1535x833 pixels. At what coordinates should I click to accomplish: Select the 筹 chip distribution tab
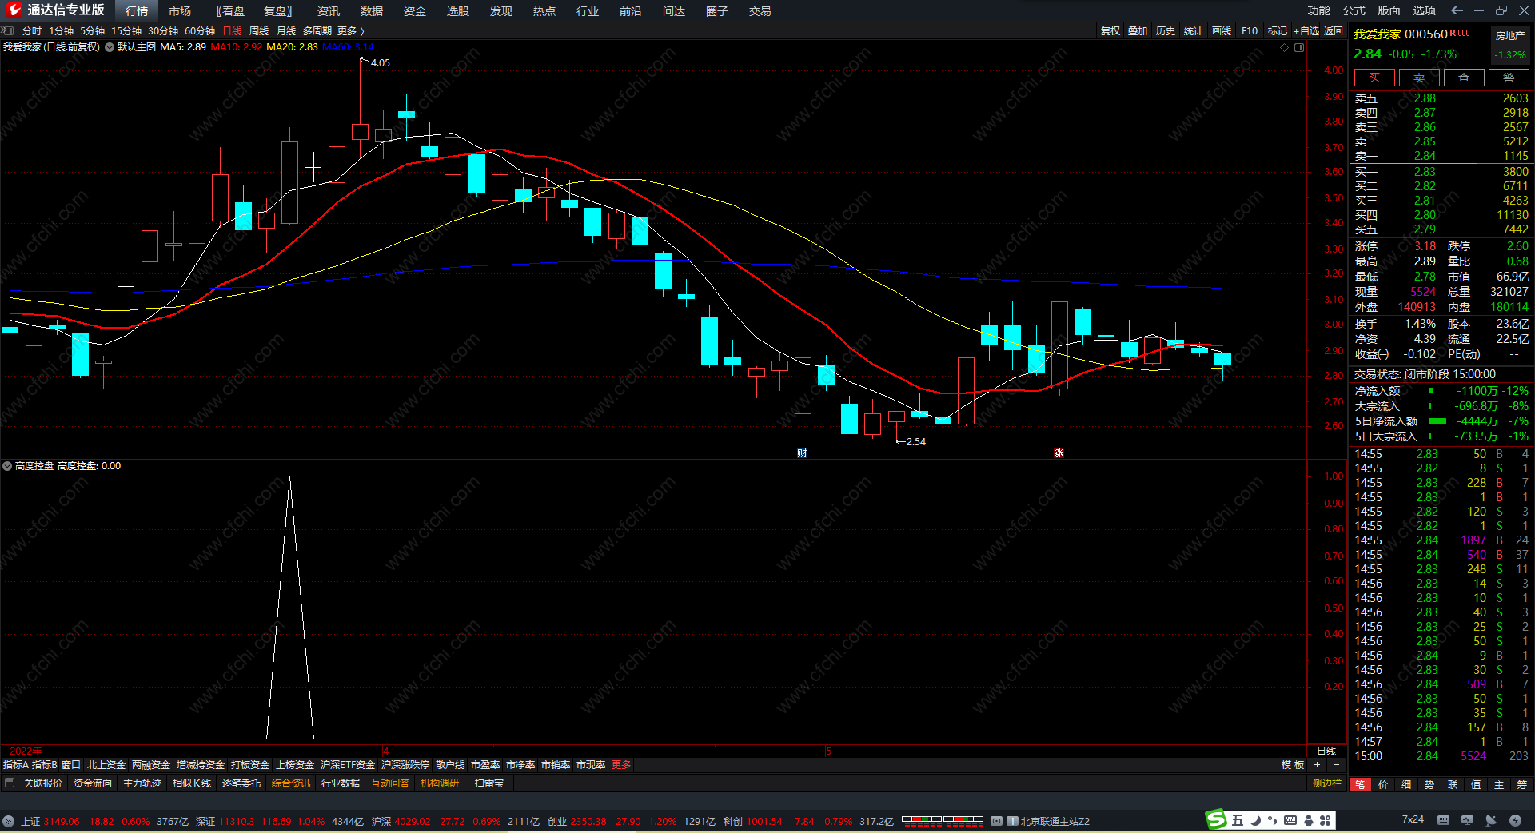click(x=1522, y=785)
